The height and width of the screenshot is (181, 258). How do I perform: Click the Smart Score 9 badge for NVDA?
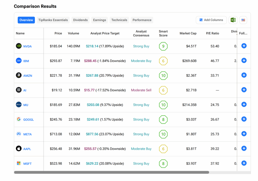tap(163, 46)
